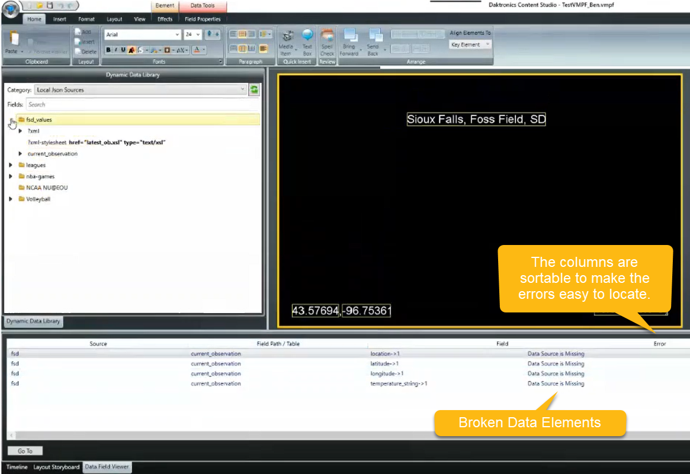Expand the current_observation tree node
Image resolution: width=690 pixels, height=474 pixels.
click(20, 153)
